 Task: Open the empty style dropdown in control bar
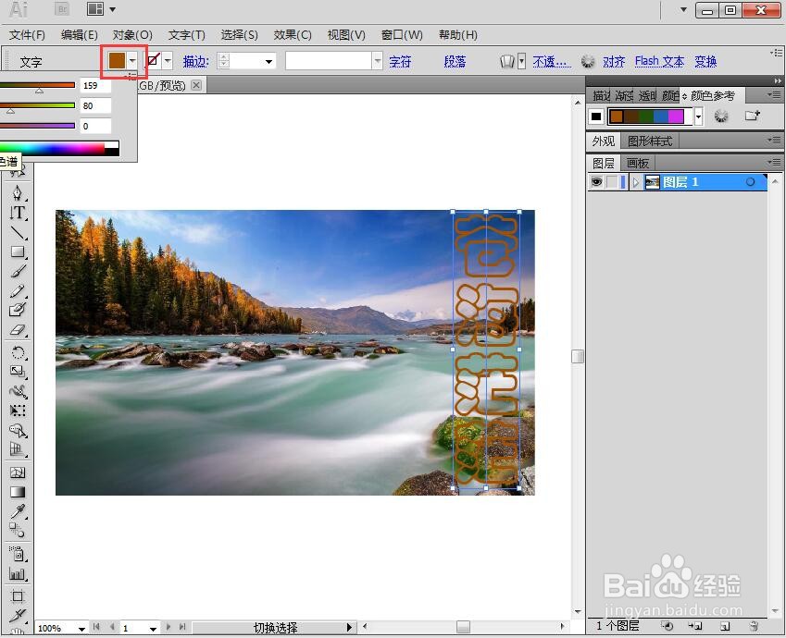point(378,61)
